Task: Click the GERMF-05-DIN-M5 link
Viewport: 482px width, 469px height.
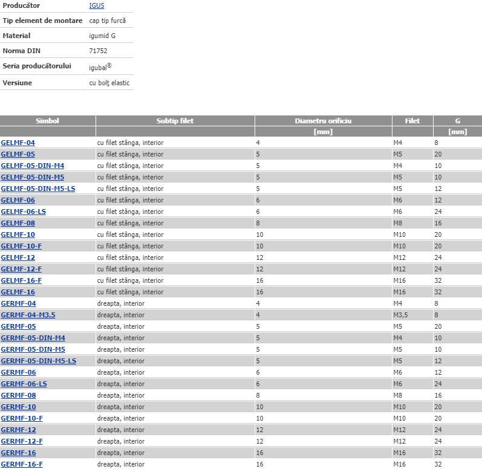Action: tap(33, 349)
